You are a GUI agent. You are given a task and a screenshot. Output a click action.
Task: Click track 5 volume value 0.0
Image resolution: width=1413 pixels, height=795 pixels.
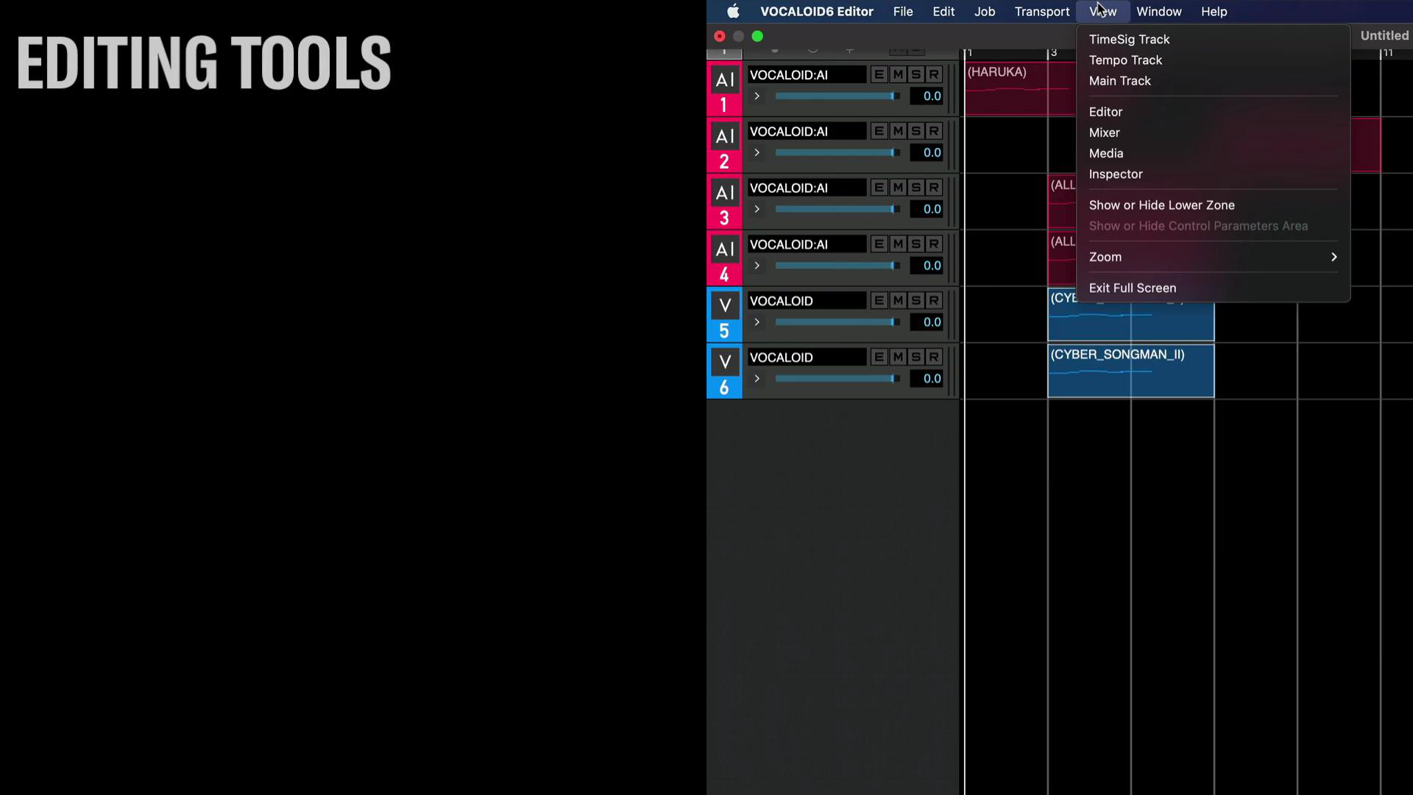(x=927, y=322)
